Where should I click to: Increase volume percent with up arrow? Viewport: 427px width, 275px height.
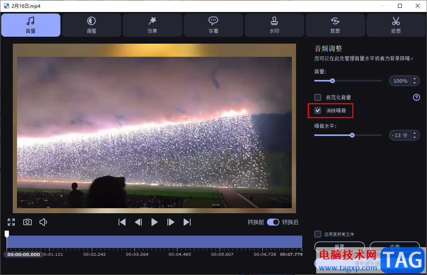coord(415,79)
